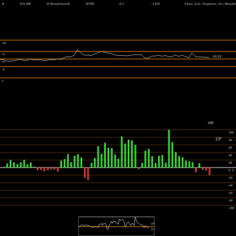Click the SI & MR header text
This screenshot has width=236, height=236.
(25, 4)
